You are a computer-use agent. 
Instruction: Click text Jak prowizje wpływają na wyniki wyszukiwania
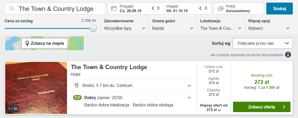[247, 55]
